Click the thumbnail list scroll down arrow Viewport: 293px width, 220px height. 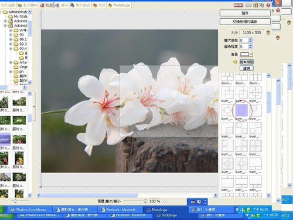(x=30, y=195)
